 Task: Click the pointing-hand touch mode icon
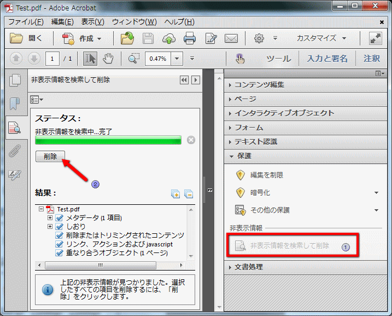pos(239,59)
